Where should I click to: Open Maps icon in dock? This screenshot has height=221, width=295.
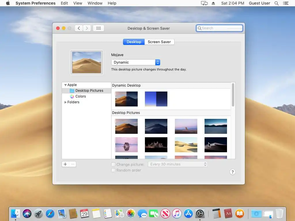119,214
